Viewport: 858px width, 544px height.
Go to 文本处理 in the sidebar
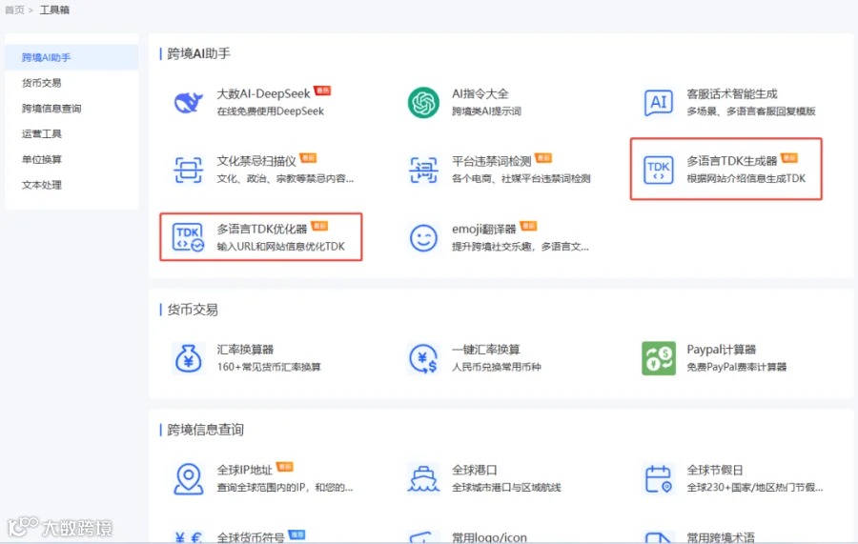click(x=42, y=185)
